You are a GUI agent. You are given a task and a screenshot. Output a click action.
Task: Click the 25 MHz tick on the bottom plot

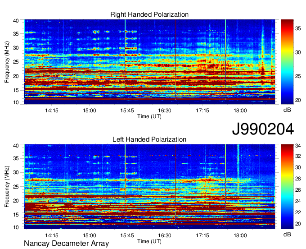(16, 187)
